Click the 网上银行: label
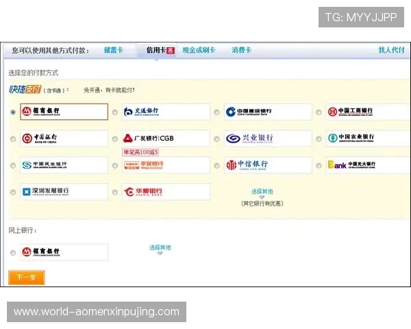The height and width of the screenshot is (329, 411). pos(23,230)
